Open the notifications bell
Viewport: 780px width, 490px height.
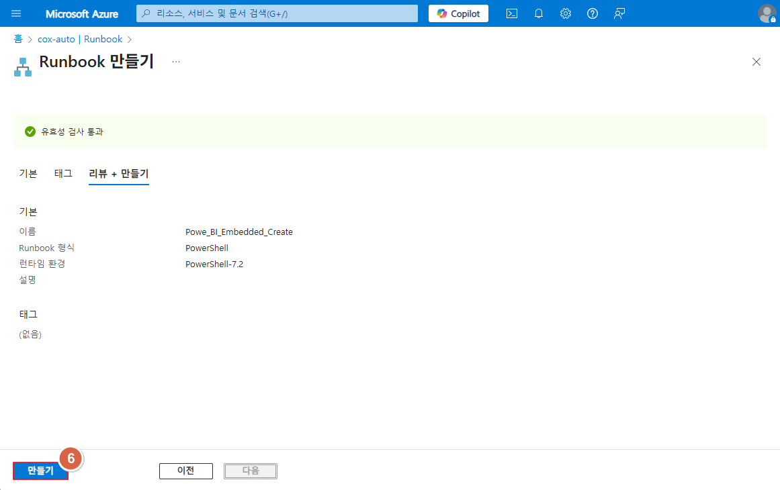(539, 13)
